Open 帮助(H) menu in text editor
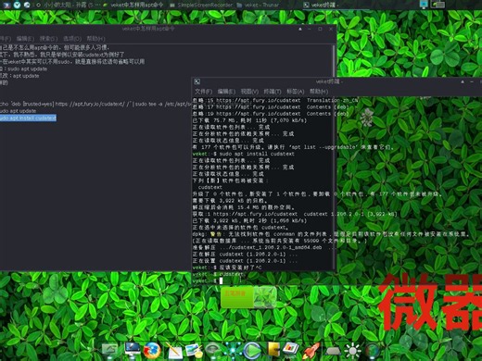This screenshot has width=482, height=361. [x=95, y=39]
